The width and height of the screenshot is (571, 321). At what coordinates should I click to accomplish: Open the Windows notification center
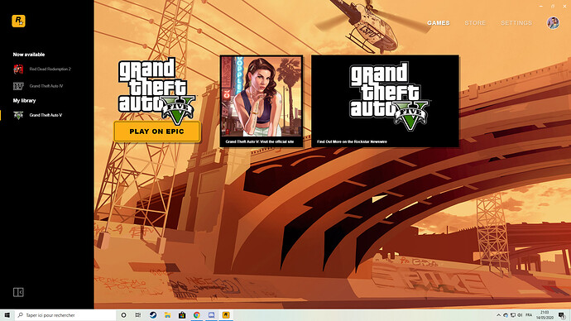coord(562,315)
